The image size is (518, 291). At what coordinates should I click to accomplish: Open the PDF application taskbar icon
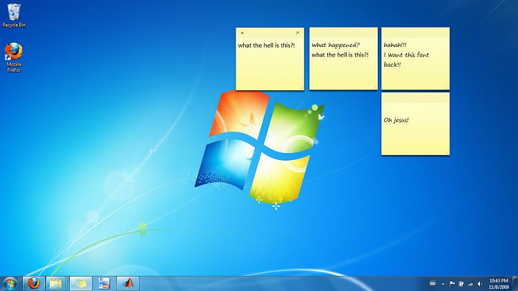[104, 283]
